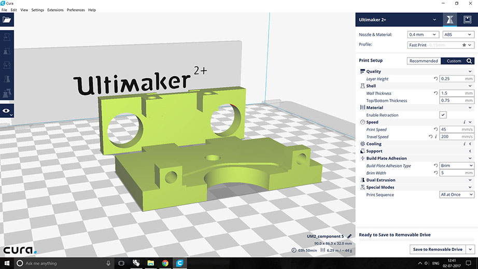Image resolution: width=478 pixels, height=269 pixels.
Task: Collapse the Dual Extrusion section
Action: point(470,180)
